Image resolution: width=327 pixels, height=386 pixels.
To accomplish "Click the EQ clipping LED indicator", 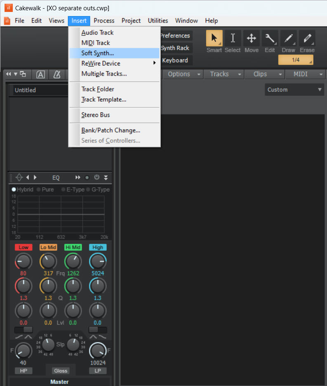I will pyautogui.click(x=87, y=177).
